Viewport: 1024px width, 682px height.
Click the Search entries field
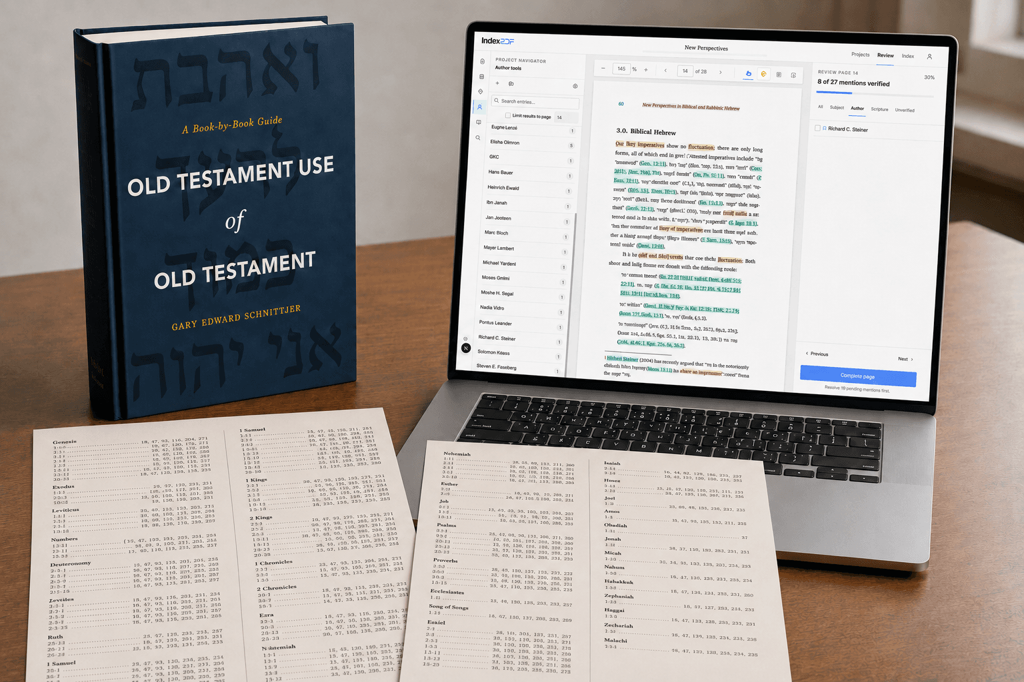535,102
